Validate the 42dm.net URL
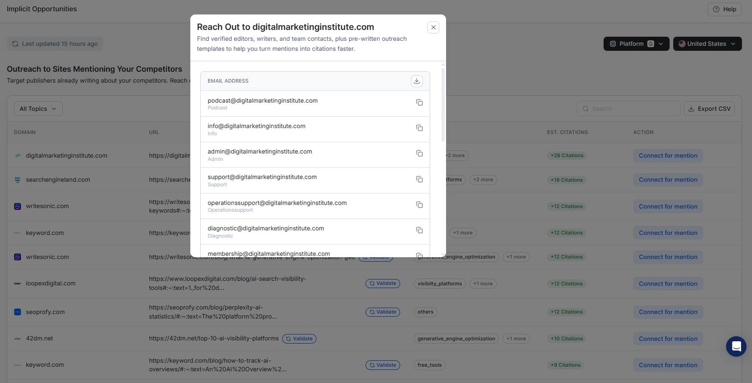The image size is (752, 383). [299, 339]
